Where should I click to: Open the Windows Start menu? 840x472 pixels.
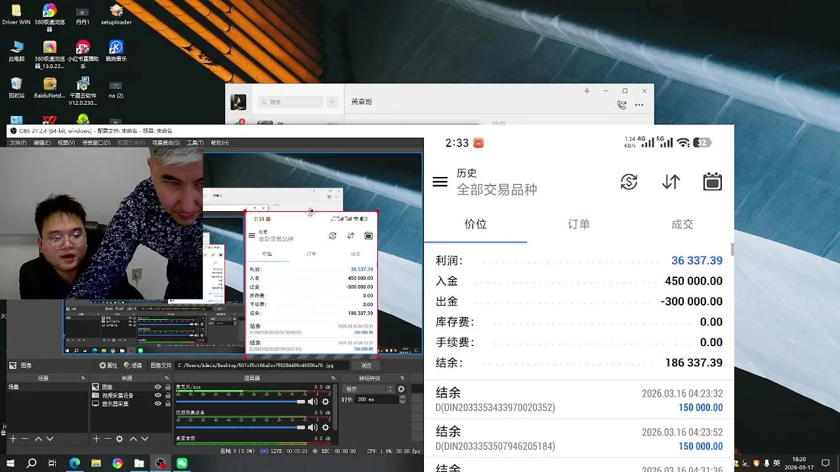10,463
